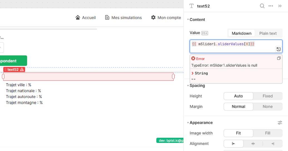The image size is (288, 151).
Task: Set Image width to Fill
Action: 268,133
